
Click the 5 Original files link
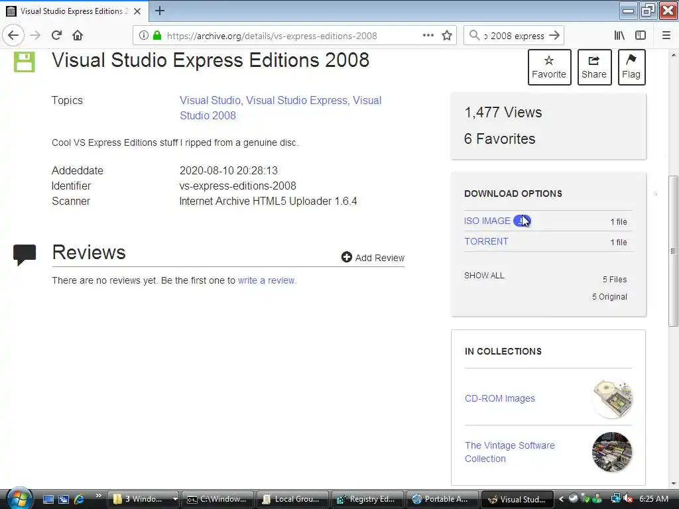pyautogui.click(x=610, y=297)
